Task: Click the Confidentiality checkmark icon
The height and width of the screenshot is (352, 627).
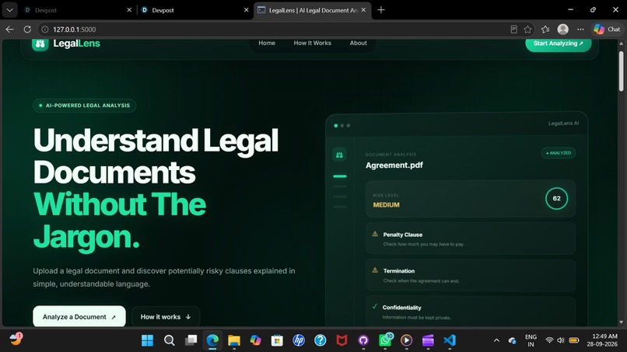Action: point(375,306)
